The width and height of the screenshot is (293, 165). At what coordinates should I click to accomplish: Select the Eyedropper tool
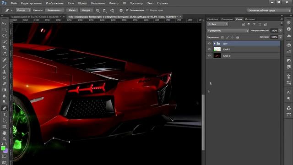tap(4, 54)
